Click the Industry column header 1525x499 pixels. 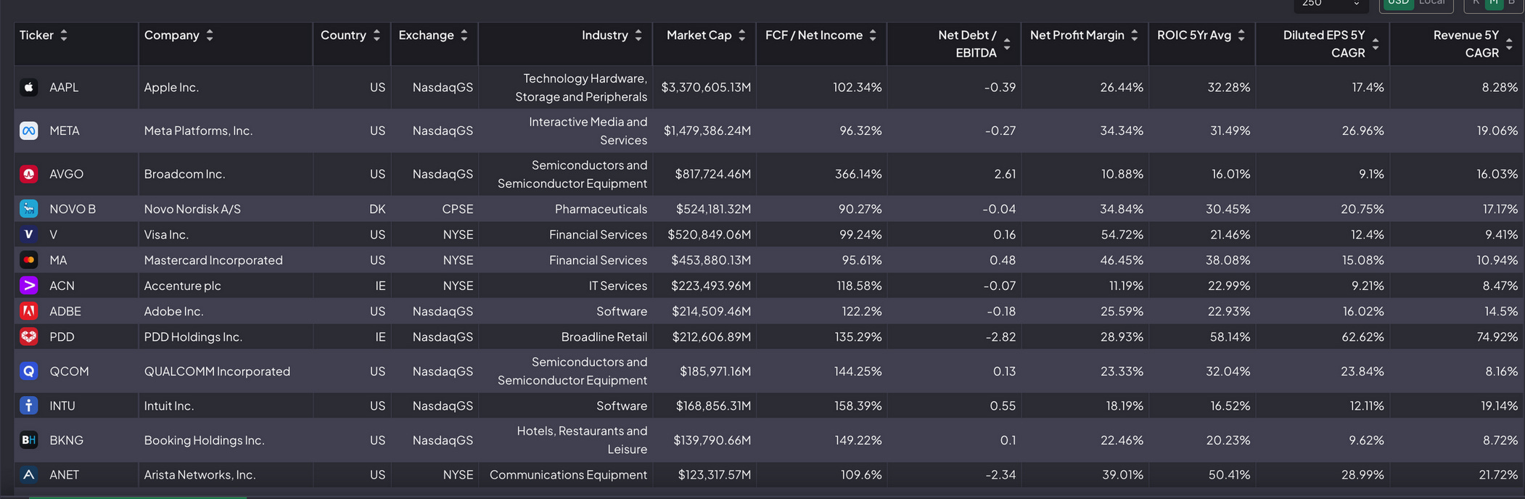604,35
